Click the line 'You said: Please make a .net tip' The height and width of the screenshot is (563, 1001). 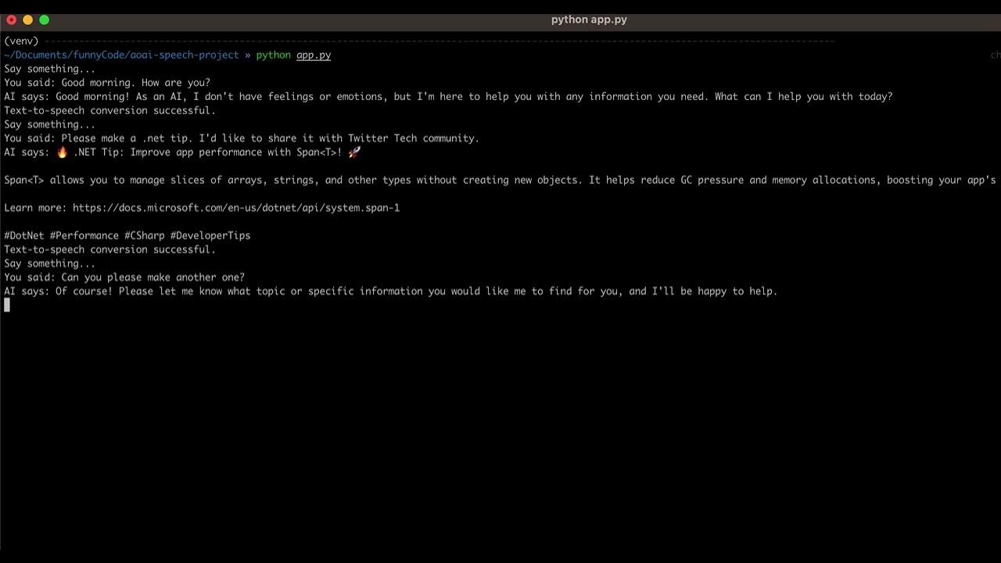coord(242,138)
